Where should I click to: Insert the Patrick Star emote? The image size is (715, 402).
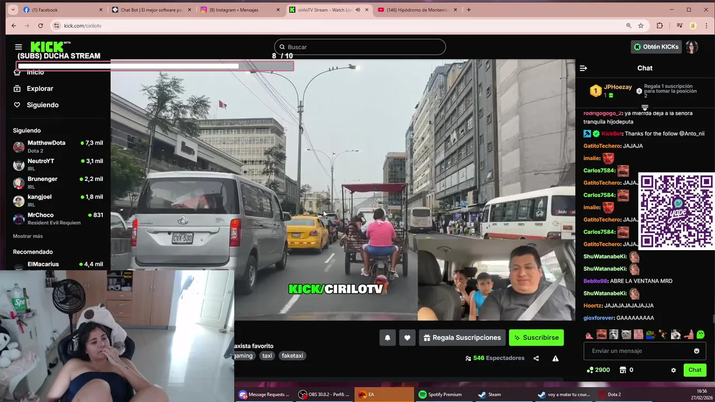click(689, 334)
